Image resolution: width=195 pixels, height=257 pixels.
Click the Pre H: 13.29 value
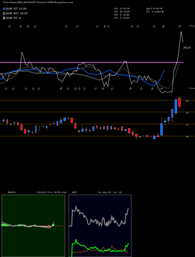122,11
